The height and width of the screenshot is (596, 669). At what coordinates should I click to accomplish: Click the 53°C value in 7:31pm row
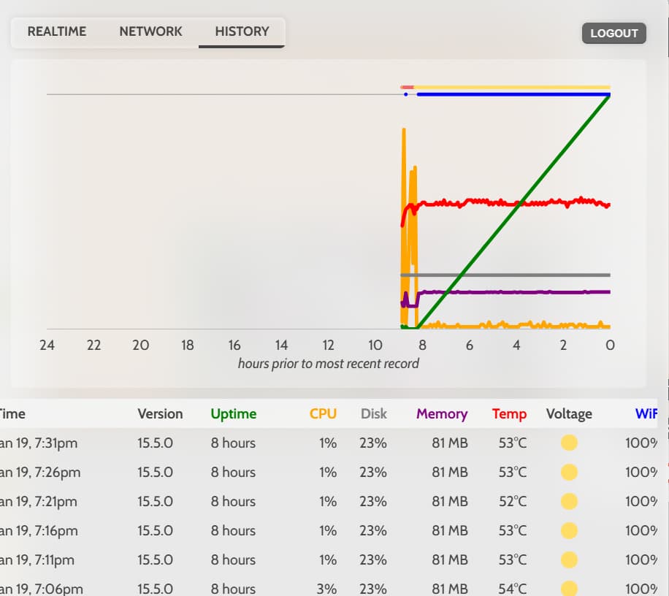click(512, 443)
